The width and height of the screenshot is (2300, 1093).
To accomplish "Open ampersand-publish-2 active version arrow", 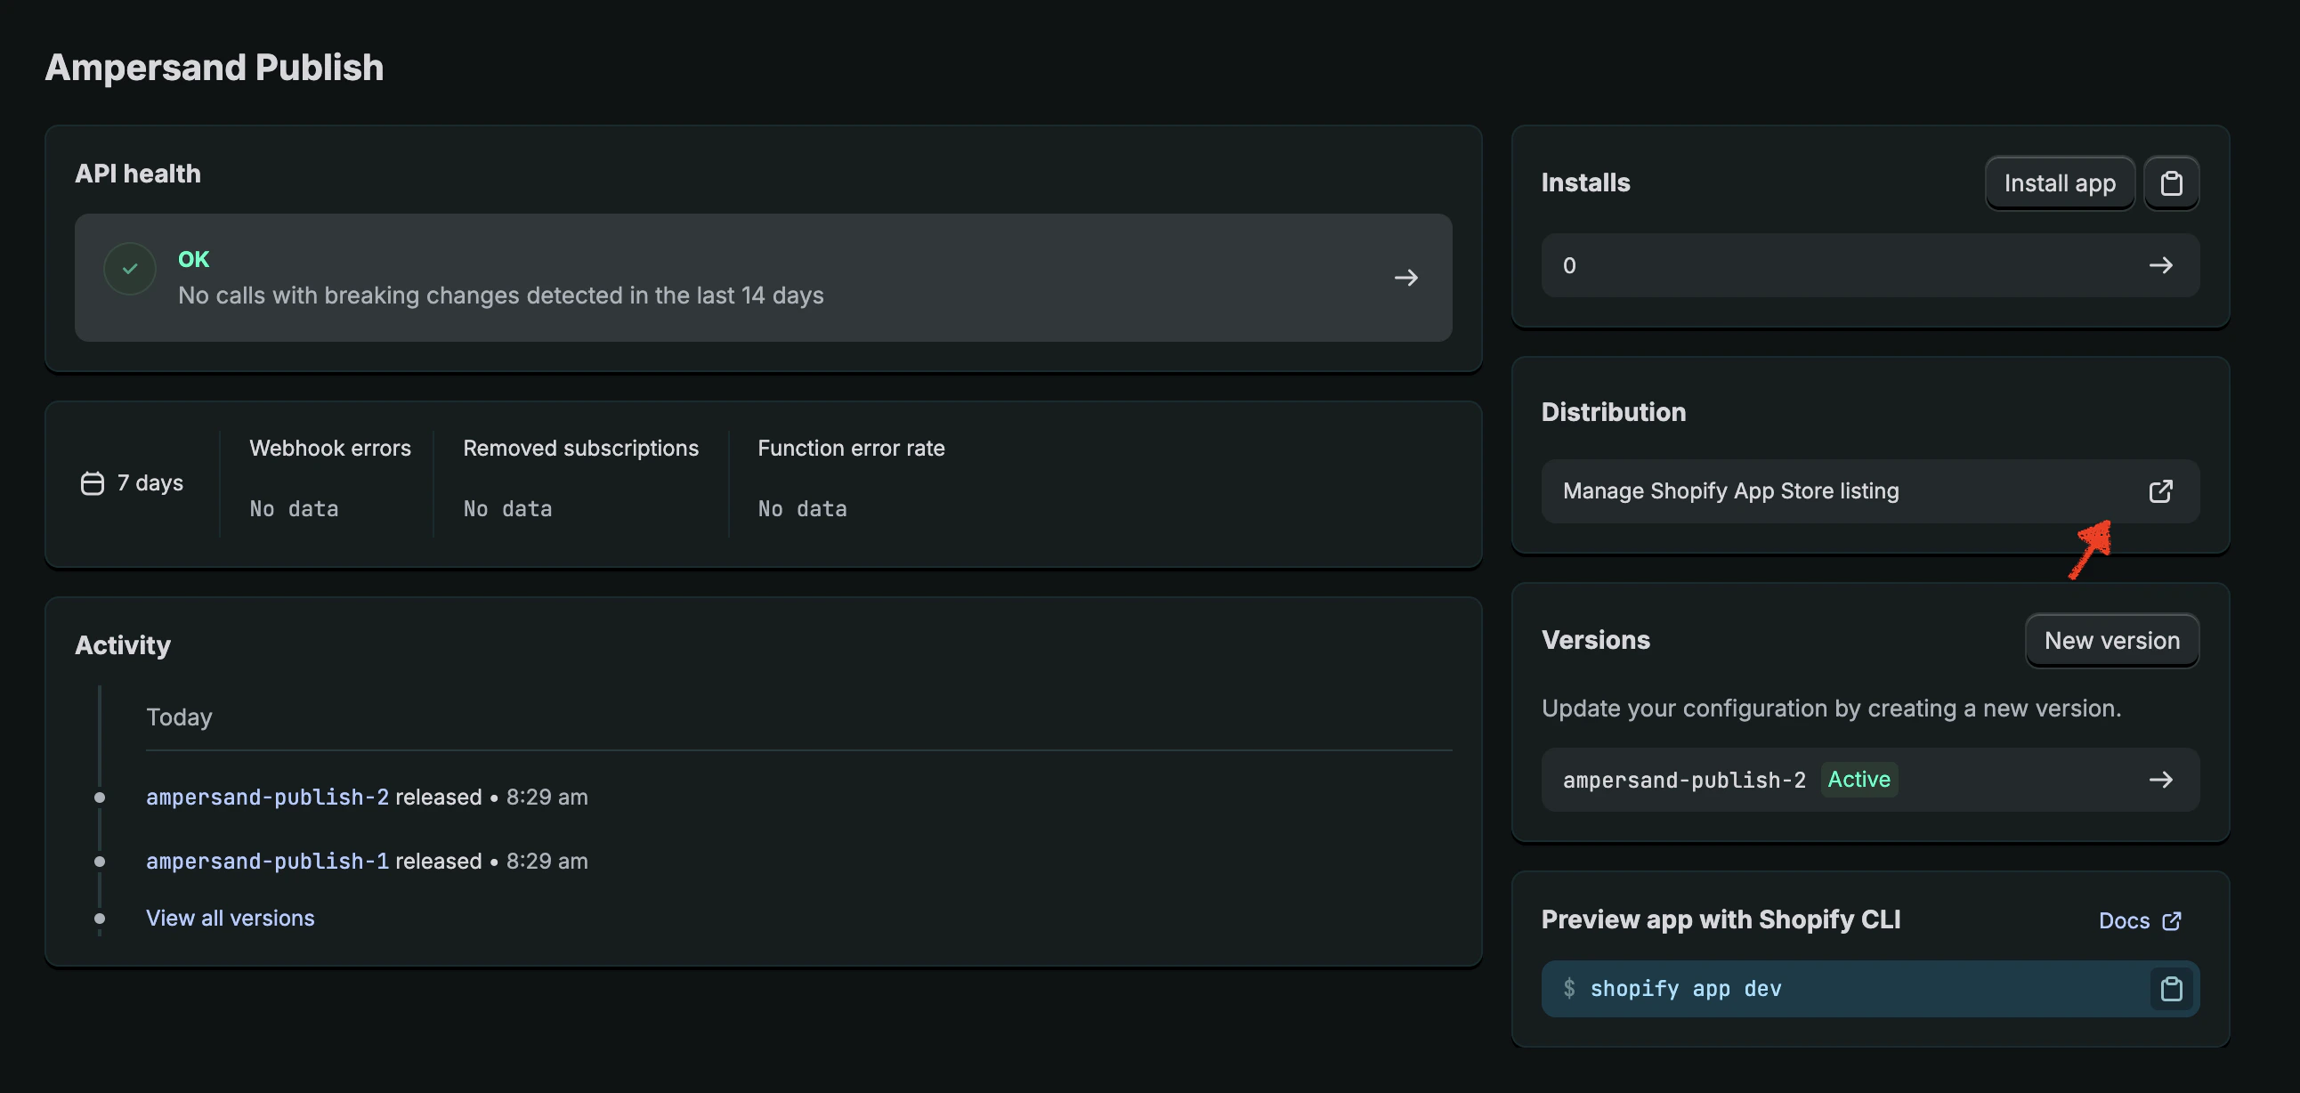I will [2162, 779].
